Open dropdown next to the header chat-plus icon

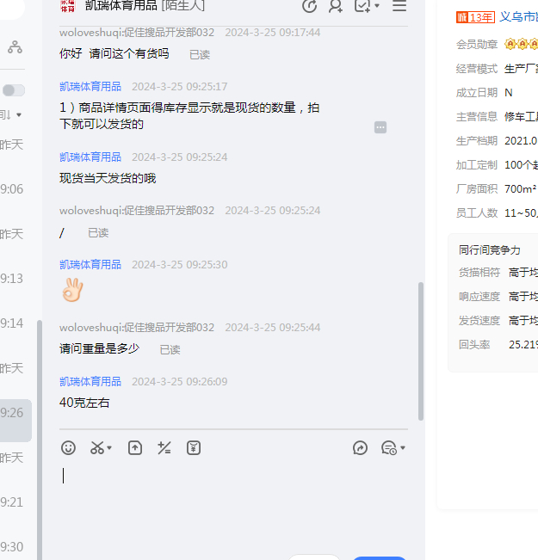[378, 6]
